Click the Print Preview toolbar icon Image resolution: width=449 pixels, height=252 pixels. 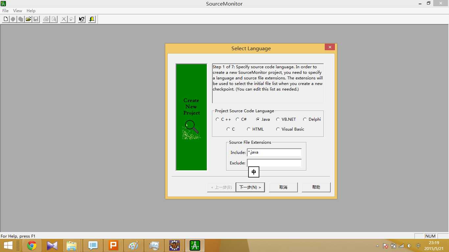tap(54, 19)
